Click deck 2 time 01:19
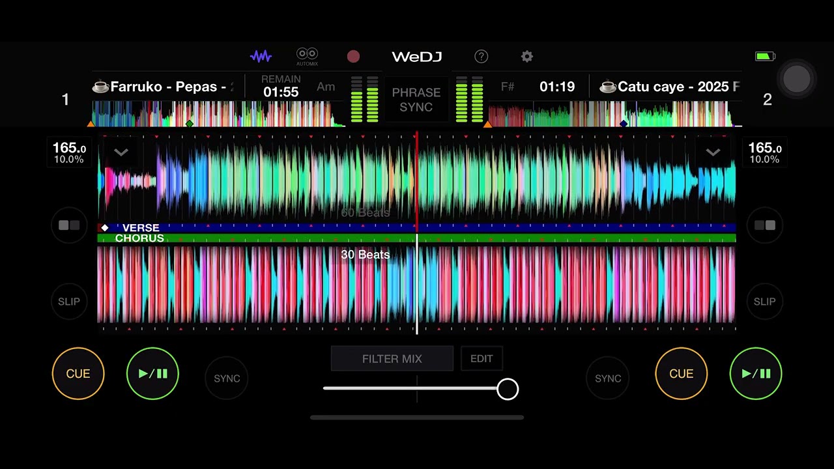 pyautogui.click(x=557, y=87)
